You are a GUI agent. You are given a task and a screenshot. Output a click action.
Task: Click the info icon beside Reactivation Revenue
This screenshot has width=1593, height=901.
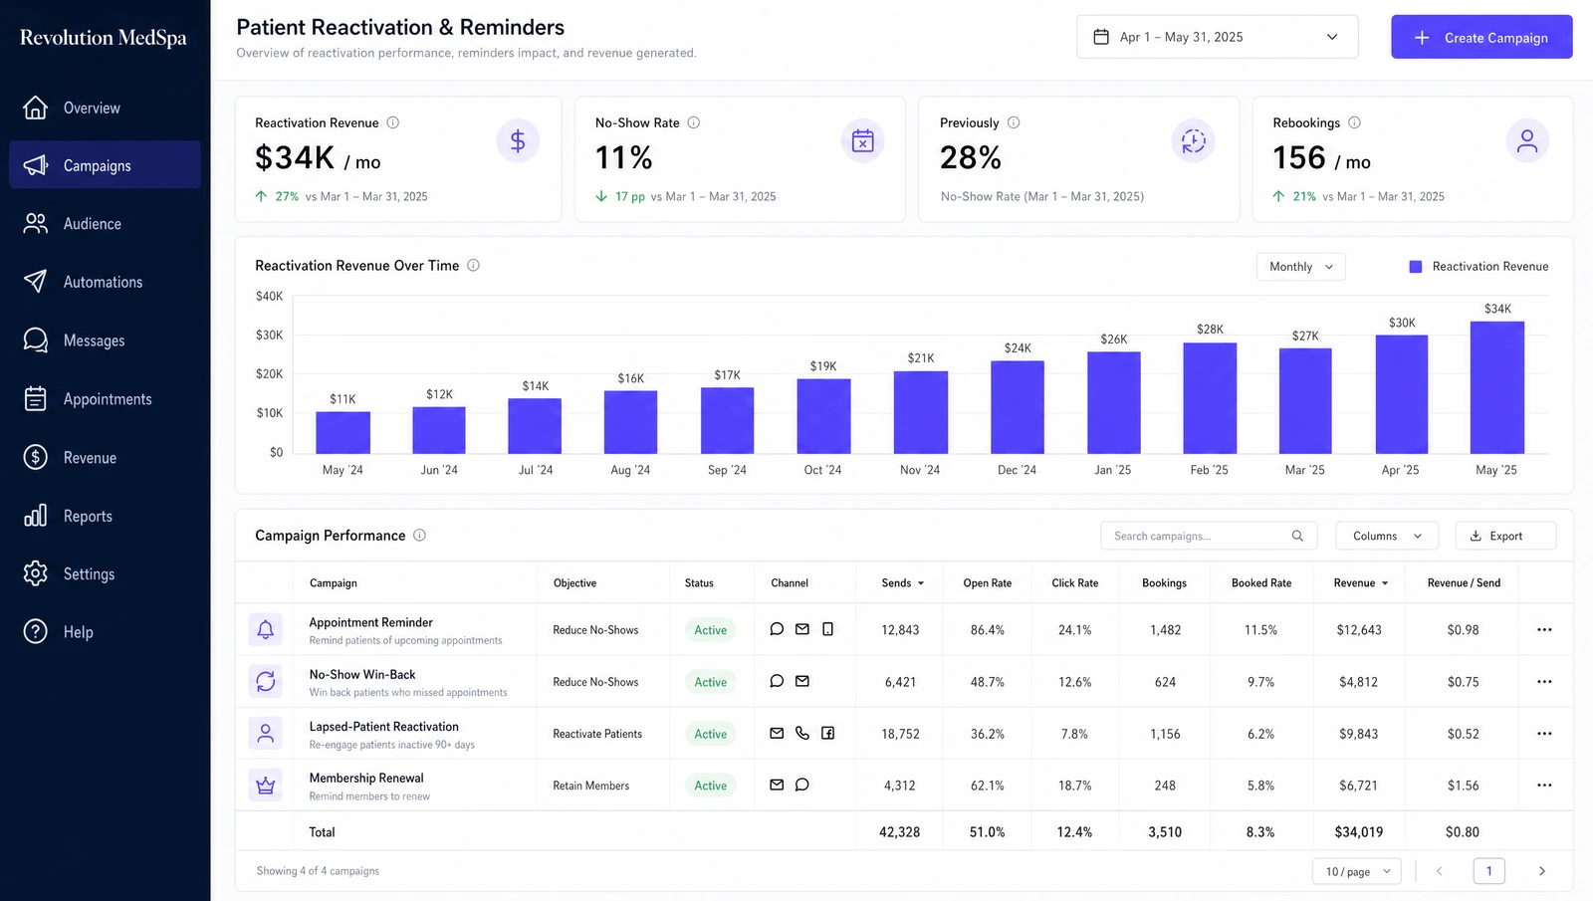click(x=393, y=122)
